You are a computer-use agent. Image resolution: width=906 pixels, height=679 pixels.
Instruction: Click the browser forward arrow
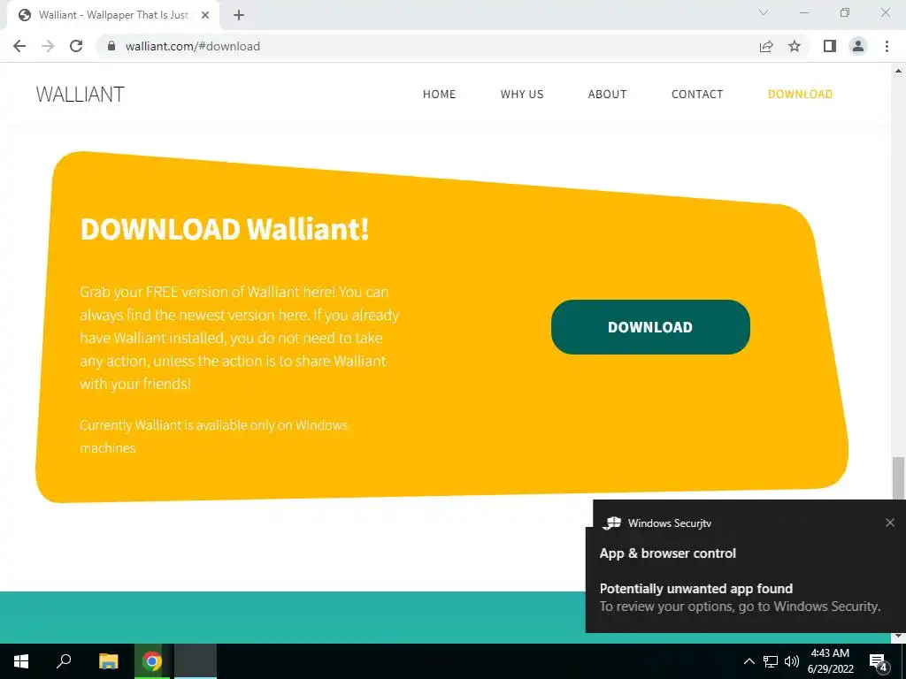click(48, 46)
